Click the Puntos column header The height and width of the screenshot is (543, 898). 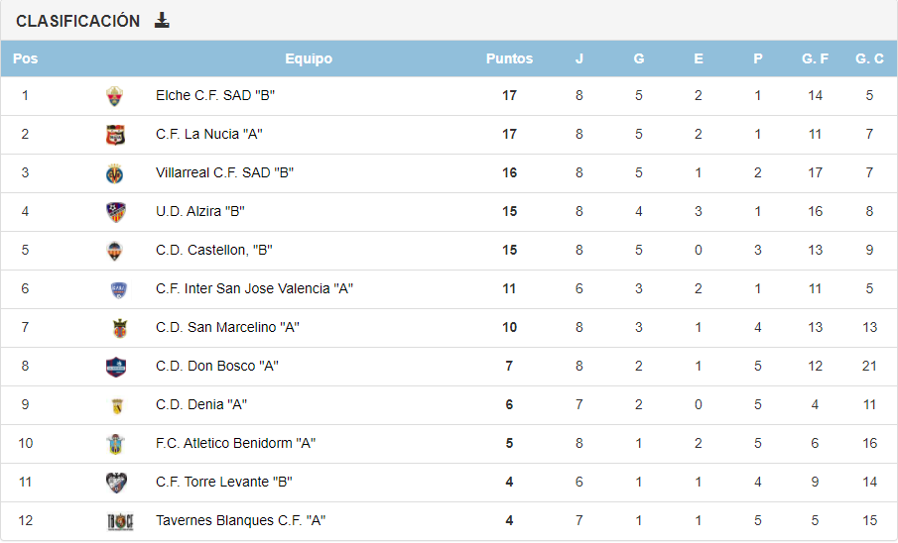(x=509, y=58)
